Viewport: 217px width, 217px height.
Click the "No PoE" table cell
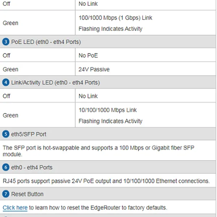88,56
